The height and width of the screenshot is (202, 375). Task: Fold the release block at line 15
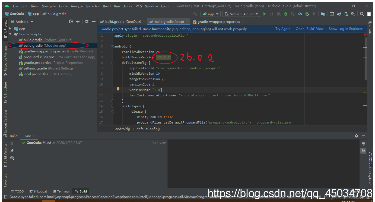(113, 112)
